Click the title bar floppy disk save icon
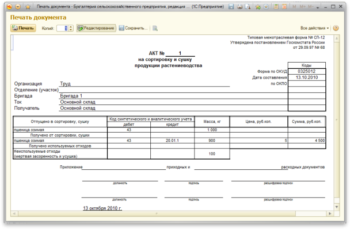Screen dimensions: 350x229 click(231, 7)
